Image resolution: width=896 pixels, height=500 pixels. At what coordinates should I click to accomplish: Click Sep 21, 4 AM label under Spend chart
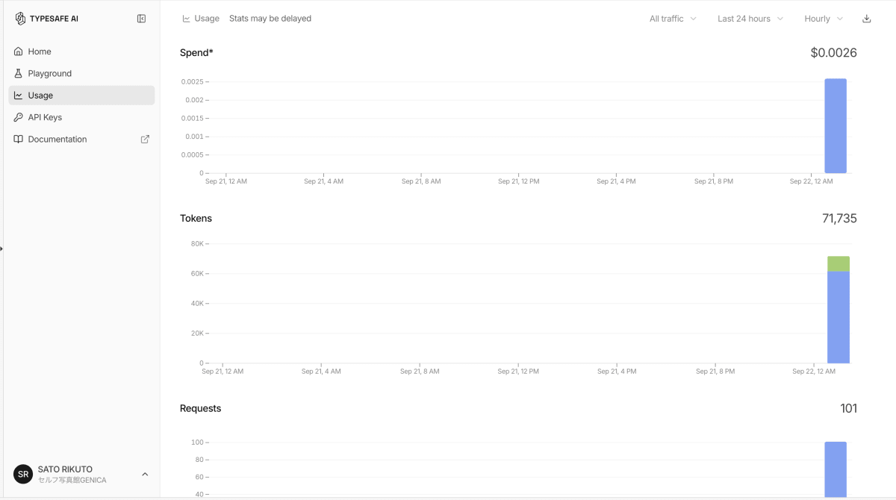pyautogui.click(x=323, y=181)
